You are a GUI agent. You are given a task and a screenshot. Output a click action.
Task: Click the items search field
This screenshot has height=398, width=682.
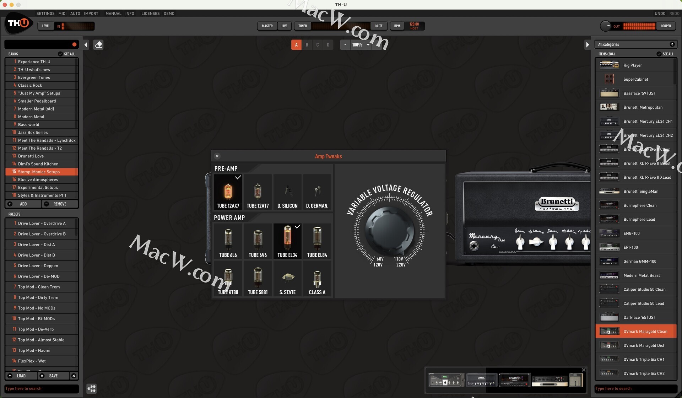[x=636, y=388]
